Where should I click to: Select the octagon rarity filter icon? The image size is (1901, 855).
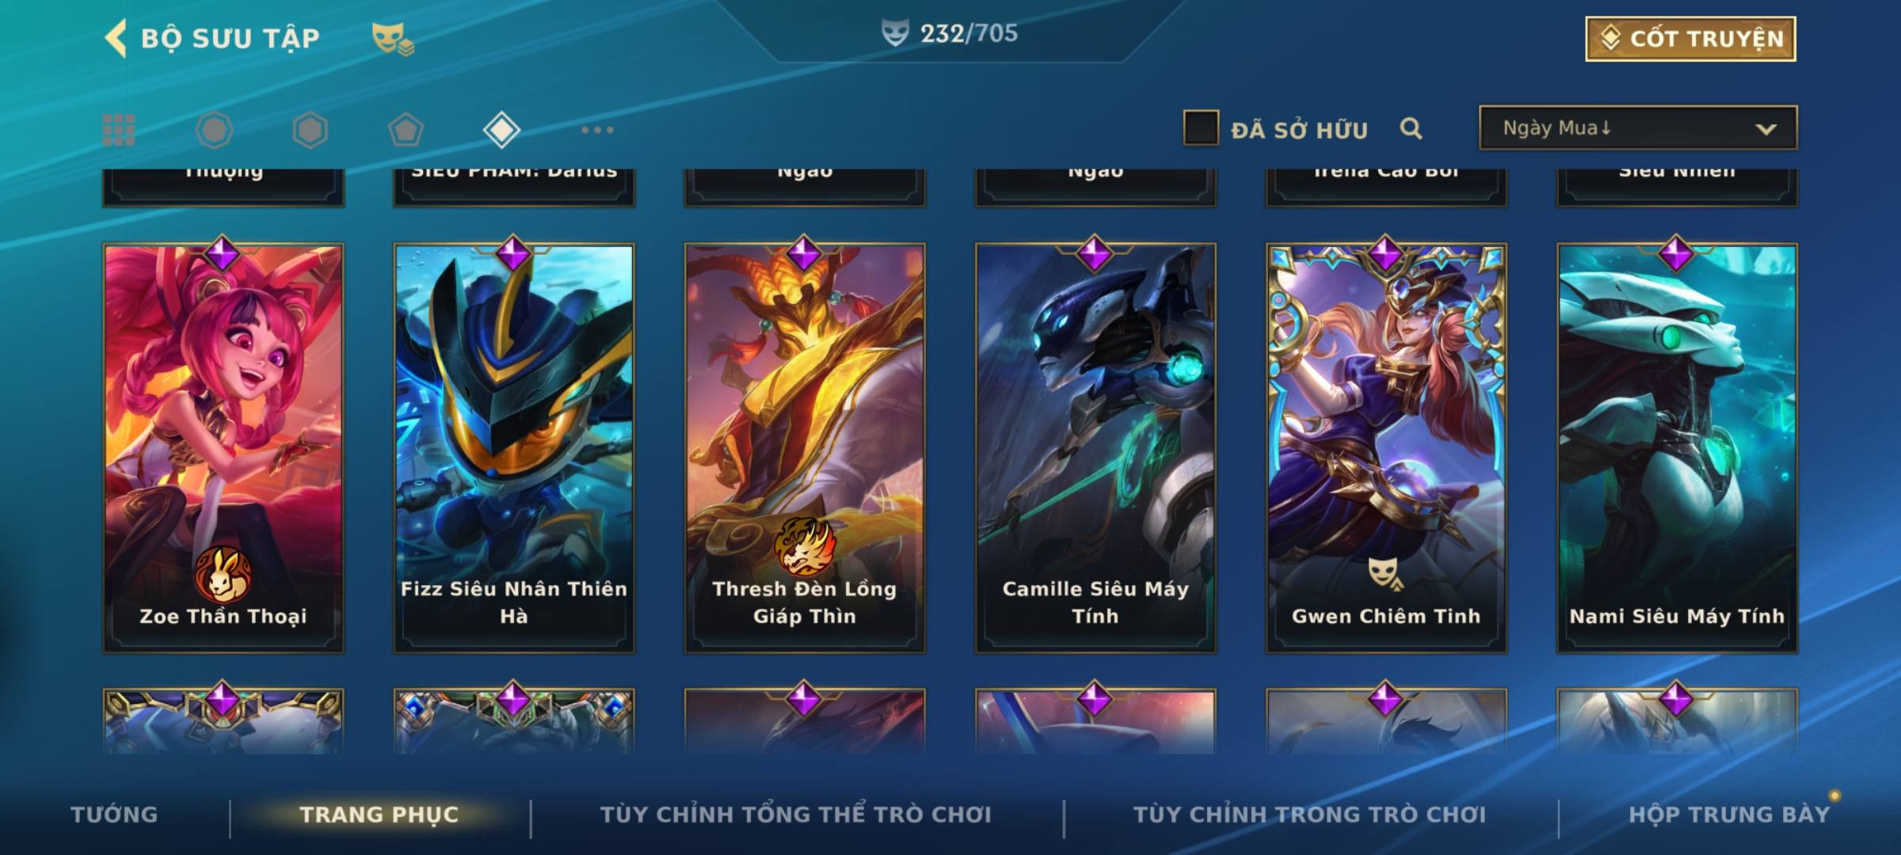214,130
